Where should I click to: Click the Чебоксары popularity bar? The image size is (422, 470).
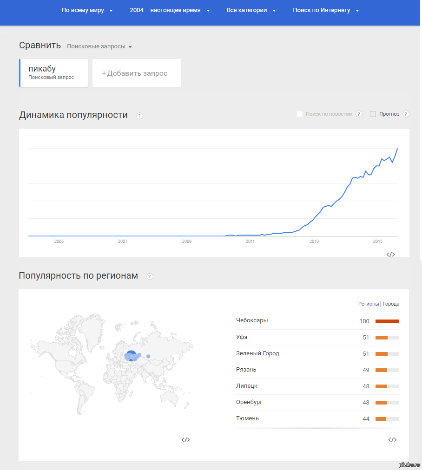[387, 321]
